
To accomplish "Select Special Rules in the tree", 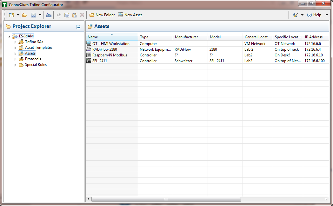I will click(x=36, y=65).
